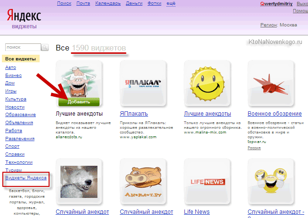Open the Почта top link
Screen dimensions: 308x218
pyautogui.click(x=83, y=3)
